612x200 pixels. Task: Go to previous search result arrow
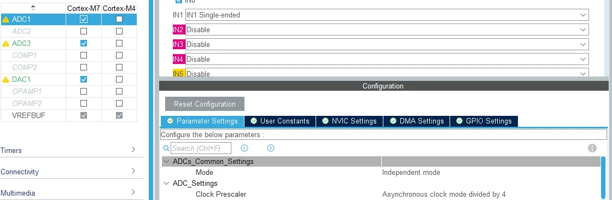click(244, 148)
